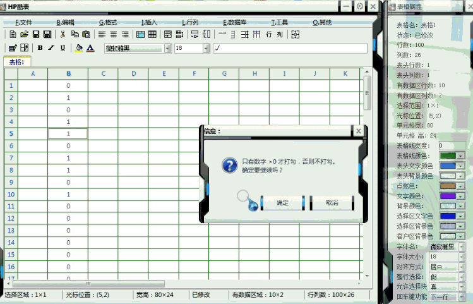
Task: Select the 表格1 sheet tab
Action: [17, 62]
